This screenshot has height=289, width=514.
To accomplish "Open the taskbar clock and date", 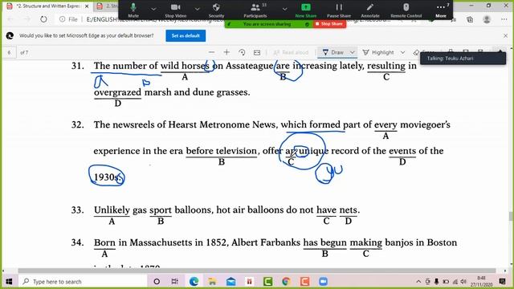I will [481, 282].
